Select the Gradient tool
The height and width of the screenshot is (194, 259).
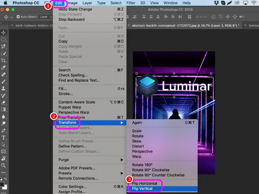click(x=4, y=109)
